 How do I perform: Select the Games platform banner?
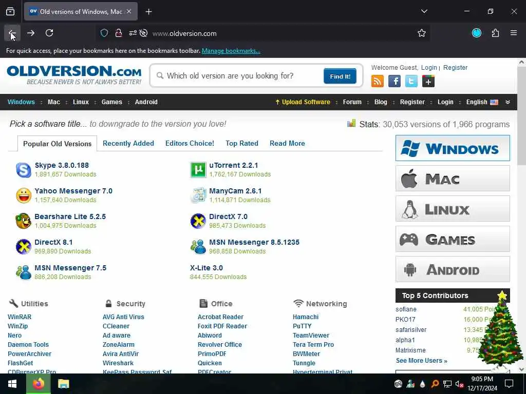pyautogui.click(x=453, y=239)
